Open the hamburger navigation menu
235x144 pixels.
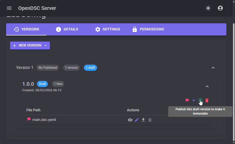coord(9,8)
